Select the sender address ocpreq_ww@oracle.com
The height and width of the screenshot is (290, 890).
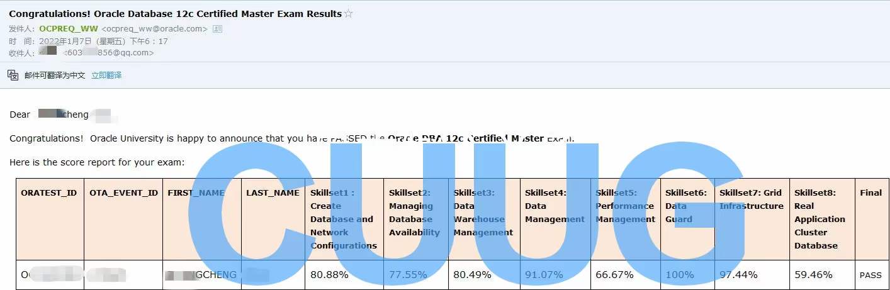pos(155,28)
